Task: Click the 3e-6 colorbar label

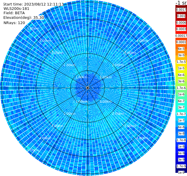Action: [181, 81]
